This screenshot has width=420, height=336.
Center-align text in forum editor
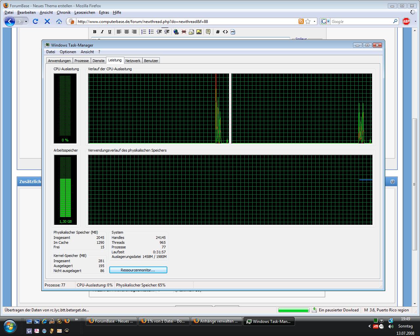coord(126,32)
